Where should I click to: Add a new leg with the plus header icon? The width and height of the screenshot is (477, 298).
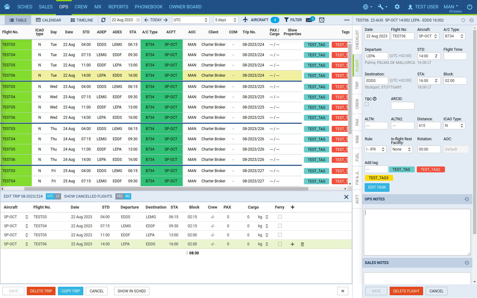[x=292, y=207]
